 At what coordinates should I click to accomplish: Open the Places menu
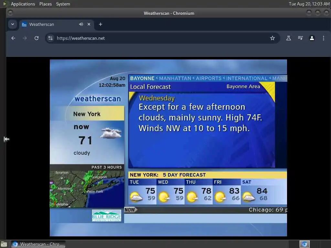coord(45,4)
